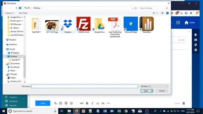Select Lean Publishing Panel PubU Updated.pdf
The image size is (203, 114).
point(115,24)
